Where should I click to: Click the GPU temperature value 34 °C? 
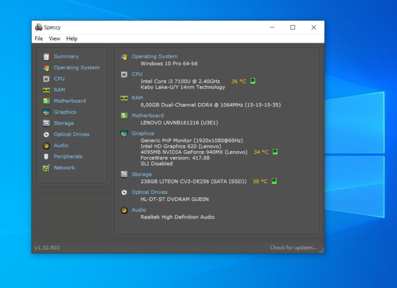[x=261, y=152]
